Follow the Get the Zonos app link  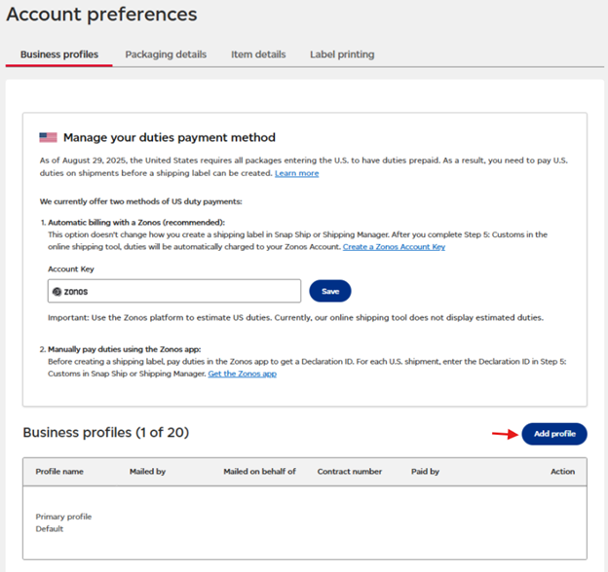(x=243, y=374)
